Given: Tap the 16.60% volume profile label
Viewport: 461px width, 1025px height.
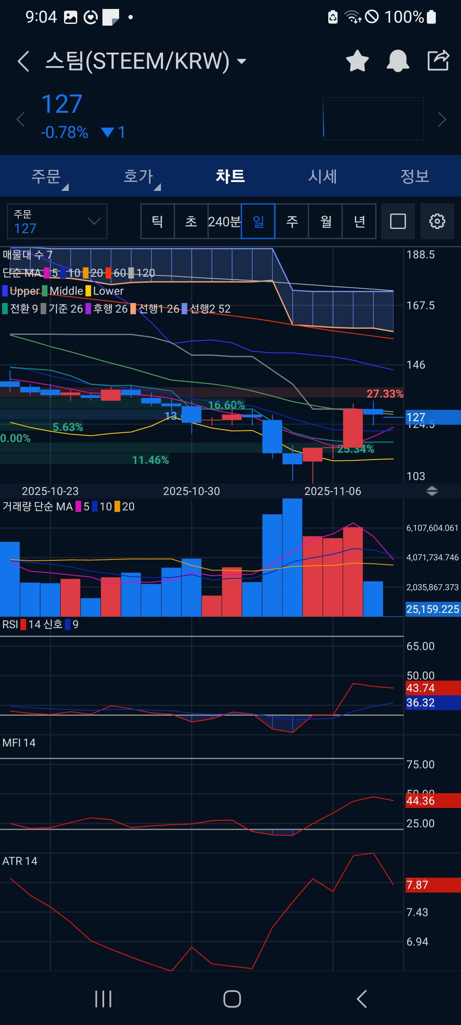Looking at the screenshot, I should click(226, 405).
